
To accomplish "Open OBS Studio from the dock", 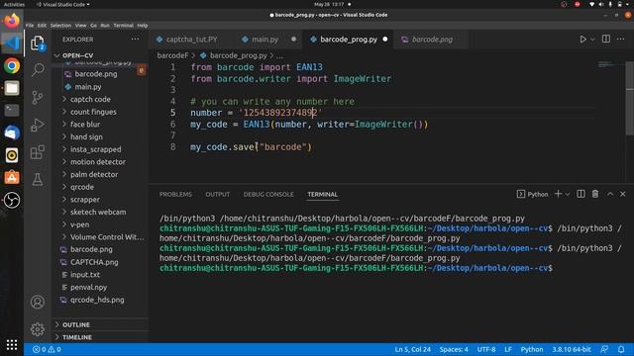I will pos(12,200).
